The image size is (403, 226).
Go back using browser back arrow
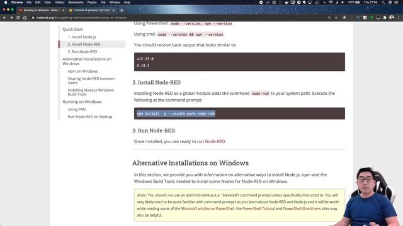tap(4, 18)
